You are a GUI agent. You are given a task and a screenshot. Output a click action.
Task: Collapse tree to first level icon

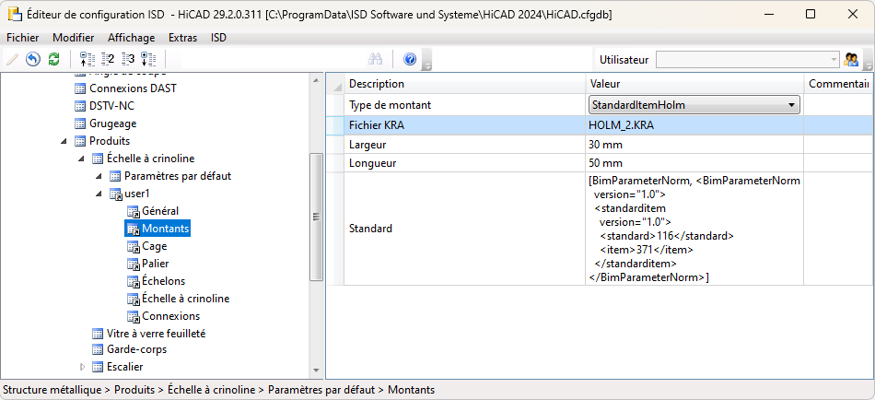click(87, 59)
